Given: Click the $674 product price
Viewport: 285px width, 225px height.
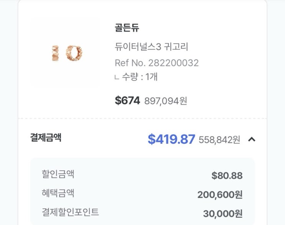Looking at the screenshot, I should [x=127, y=101].
